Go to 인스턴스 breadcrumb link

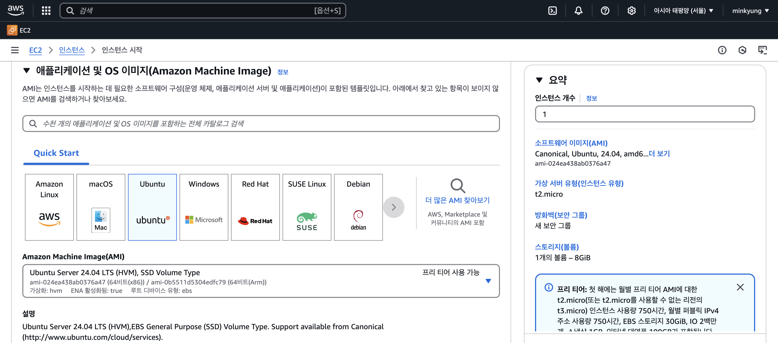[72, 50]
